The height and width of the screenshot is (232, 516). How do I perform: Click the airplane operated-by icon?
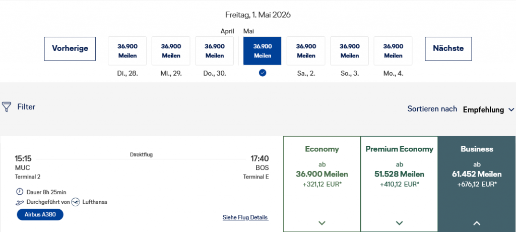point(20,202)
